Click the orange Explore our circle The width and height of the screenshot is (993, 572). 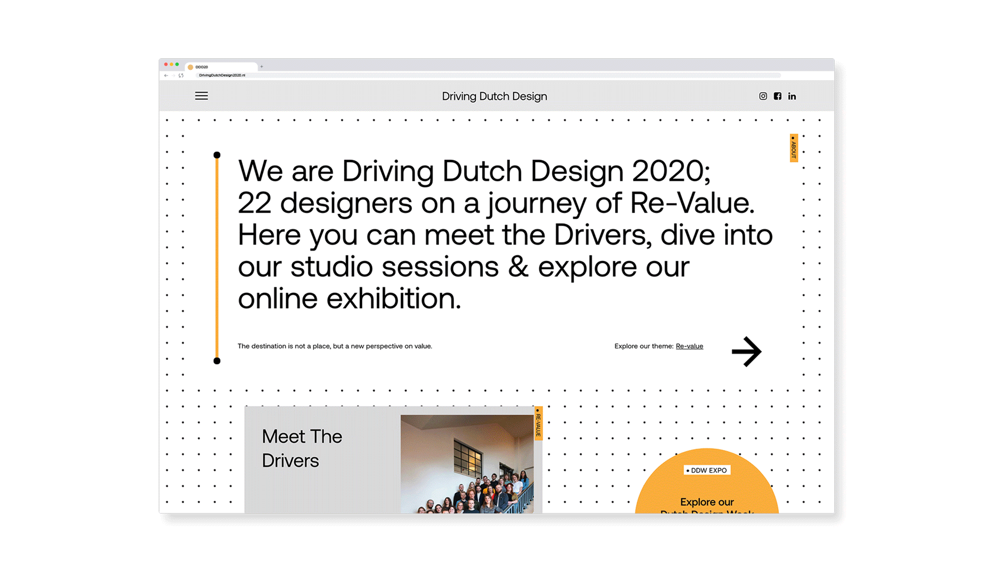706,495
